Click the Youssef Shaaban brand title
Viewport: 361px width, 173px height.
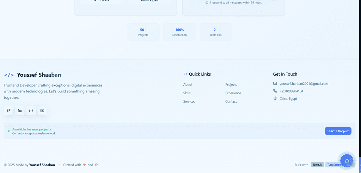coord(39,75)
